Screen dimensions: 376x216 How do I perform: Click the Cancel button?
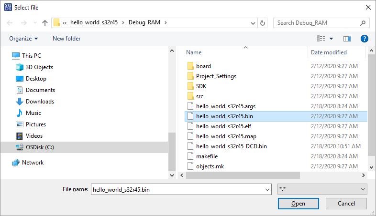click(346, 204)
